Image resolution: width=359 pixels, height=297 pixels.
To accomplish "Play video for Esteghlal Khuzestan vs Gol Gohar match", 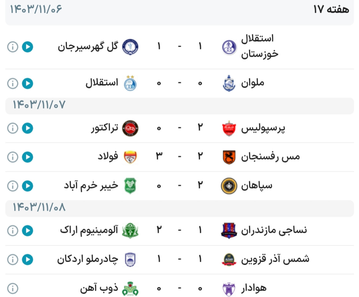I will (28, 47).
